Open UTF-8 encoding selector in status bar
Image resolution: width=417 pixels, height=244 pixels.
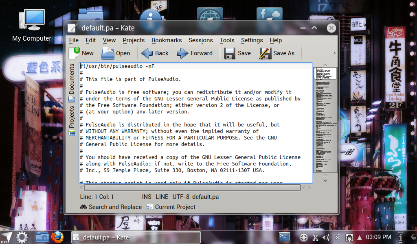pyautogui.click(x=181, y=197)
